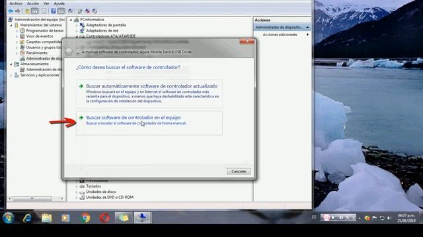Select Servicios y Aplicaciones in the tree
The height and width of the screenshot is (237, 423).
40,75
